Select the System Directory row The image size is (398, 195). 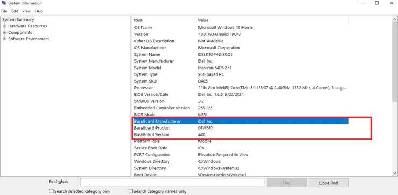click(240, 168)
